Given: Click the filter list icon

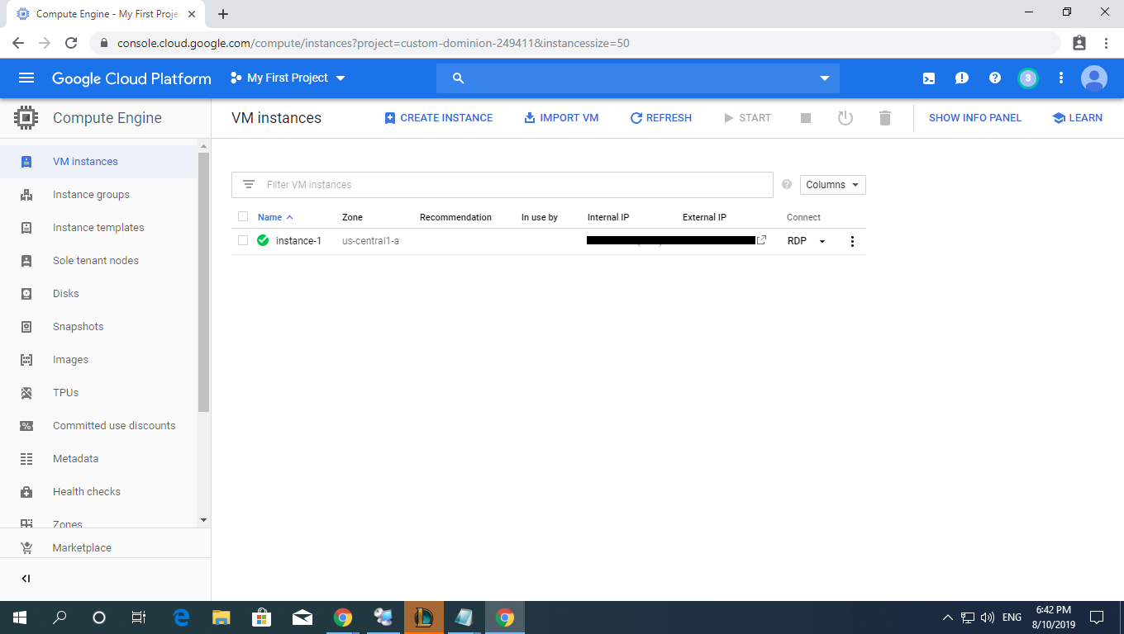Looking at the screenshot, I should point(248,185).
